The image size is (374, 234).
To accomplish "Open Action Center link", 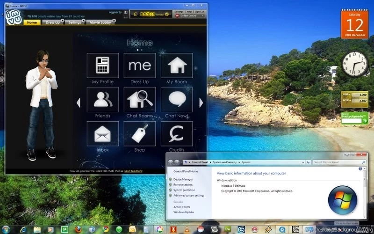I will tap(182, 207).
